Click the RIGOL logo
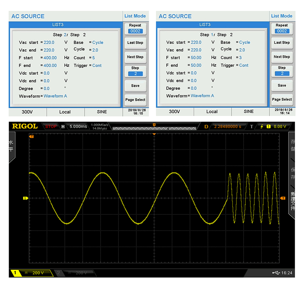The width and height of the screenshot is (303, 289). 25,126
